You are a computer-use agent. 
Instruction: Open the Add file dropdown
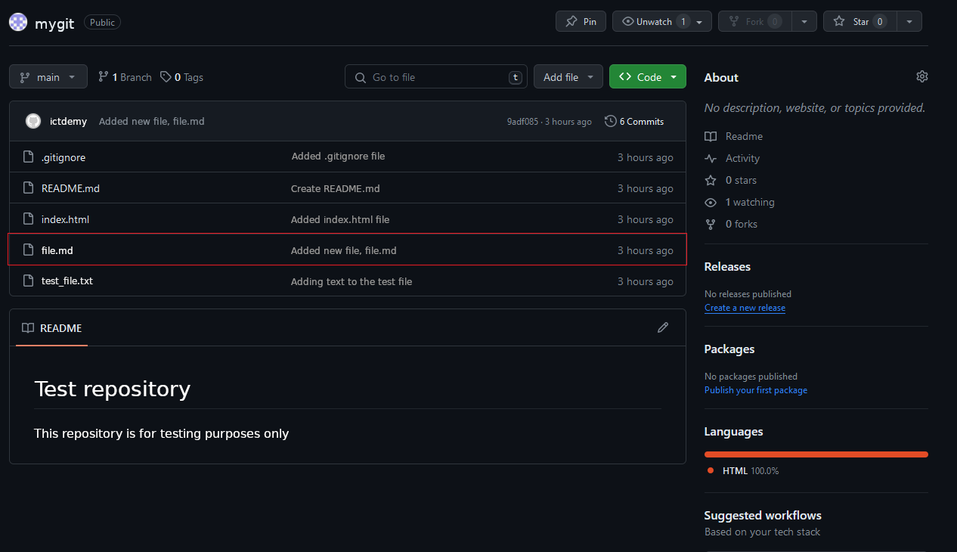coord(568,77)
